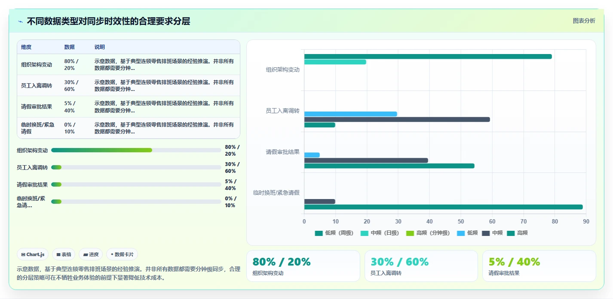Click the 5% / 40% table cell

pos(70,107)
